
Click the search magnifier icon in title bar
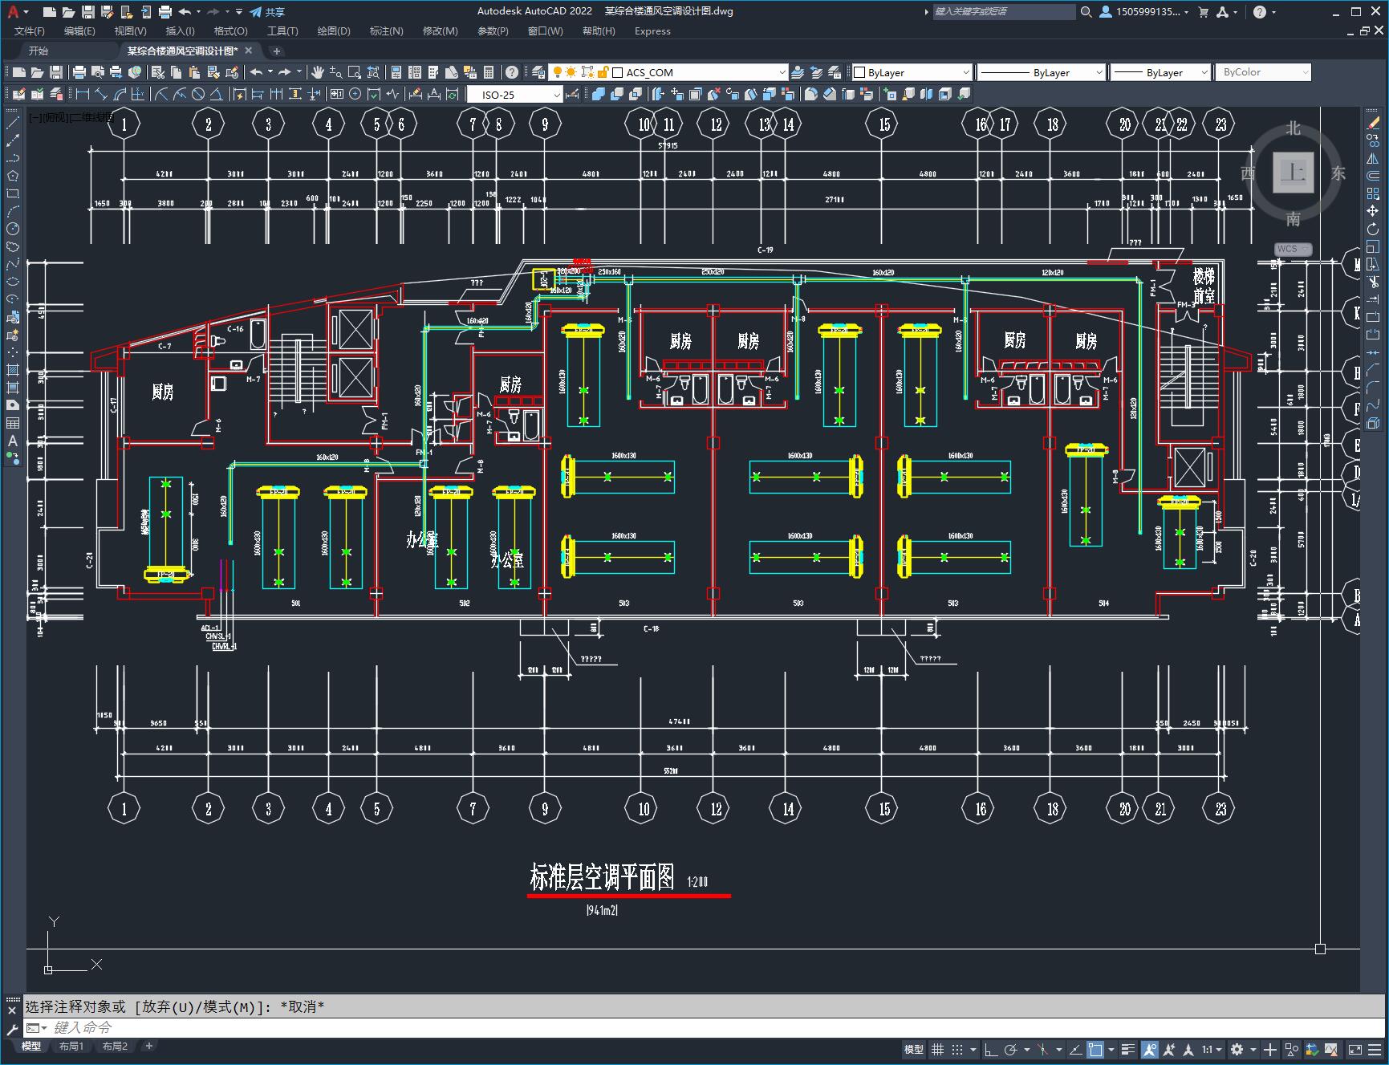(x=1086, y=12)
